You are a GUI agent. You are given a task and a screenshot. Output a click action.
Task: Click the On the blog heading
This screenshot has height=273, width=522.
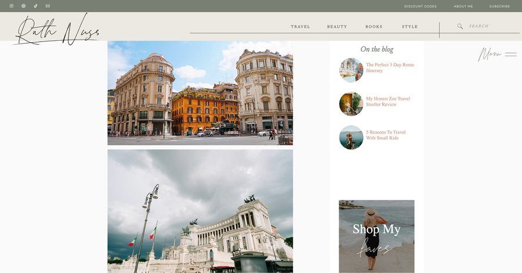click(377, 49)
